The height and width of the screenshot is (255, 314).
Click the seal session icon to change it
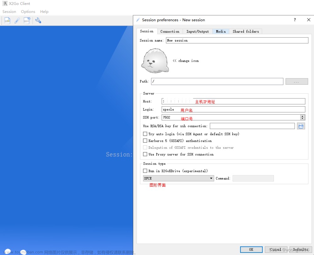pos(155,60)
